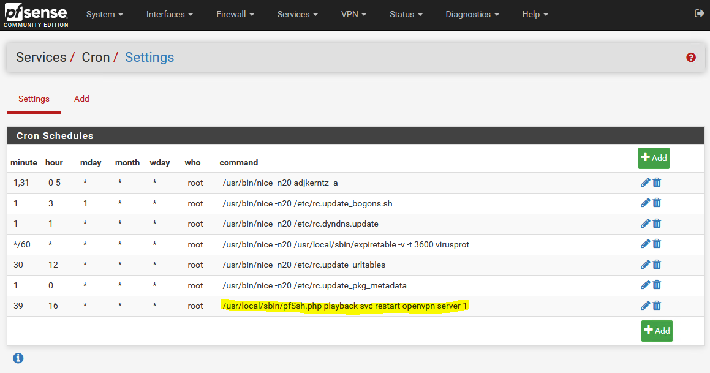Click the logout icon in navbar
The width and height of the screenshot is (710, 373).
pyautogui.click(x=699, y=13)
